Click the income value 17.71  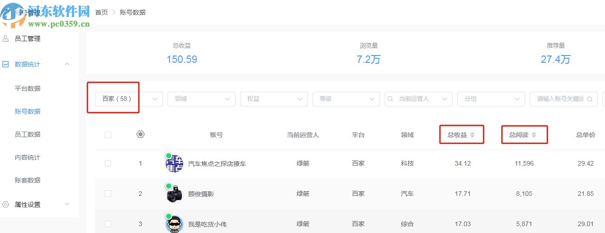(463, 194)
